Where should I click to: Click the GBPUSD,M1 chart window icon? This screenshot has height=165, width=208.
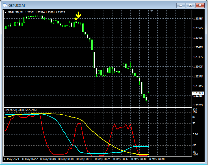click(5, 5)
